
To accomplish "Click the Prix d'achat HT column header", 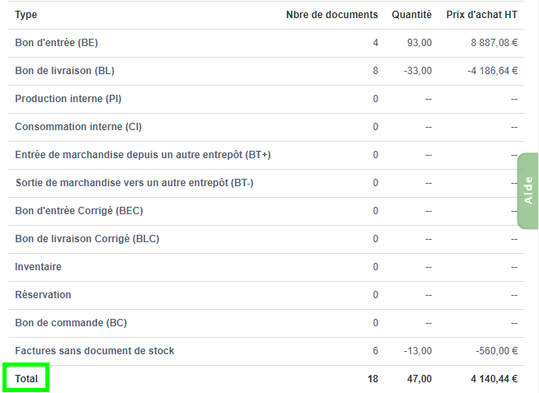I will (x=481, y=15).
